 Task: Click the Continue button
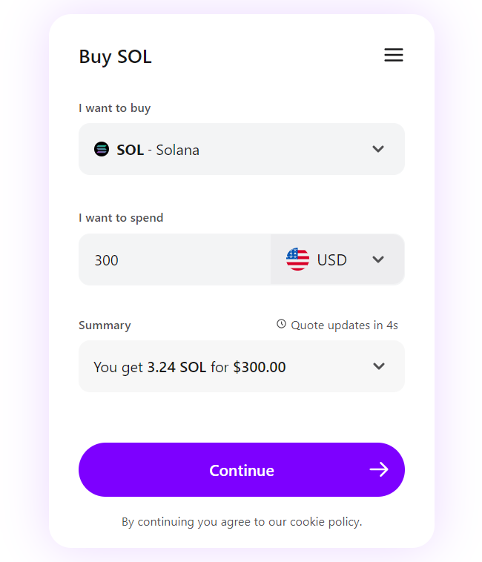pos(242,469)
